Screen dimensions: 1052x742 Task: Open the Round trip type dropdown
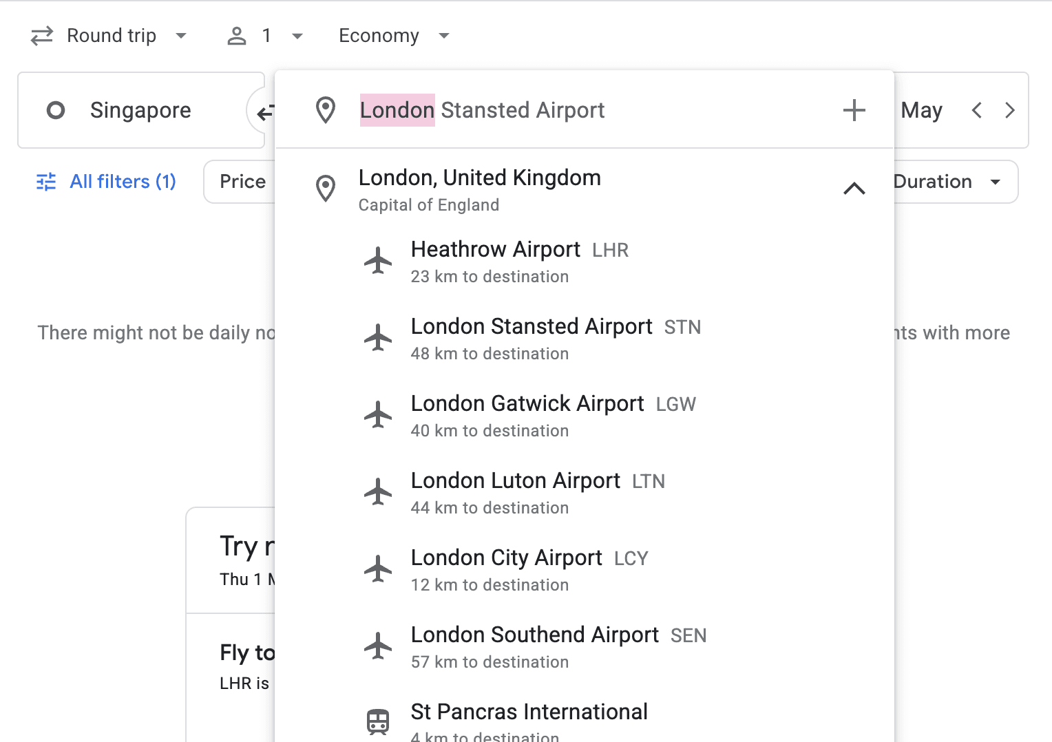point(110,36)
